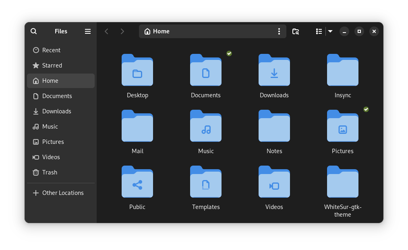The height and width of the screenshot is (250, 408).
Task: Start a search in the current folder
Action: tap(295, 31)
